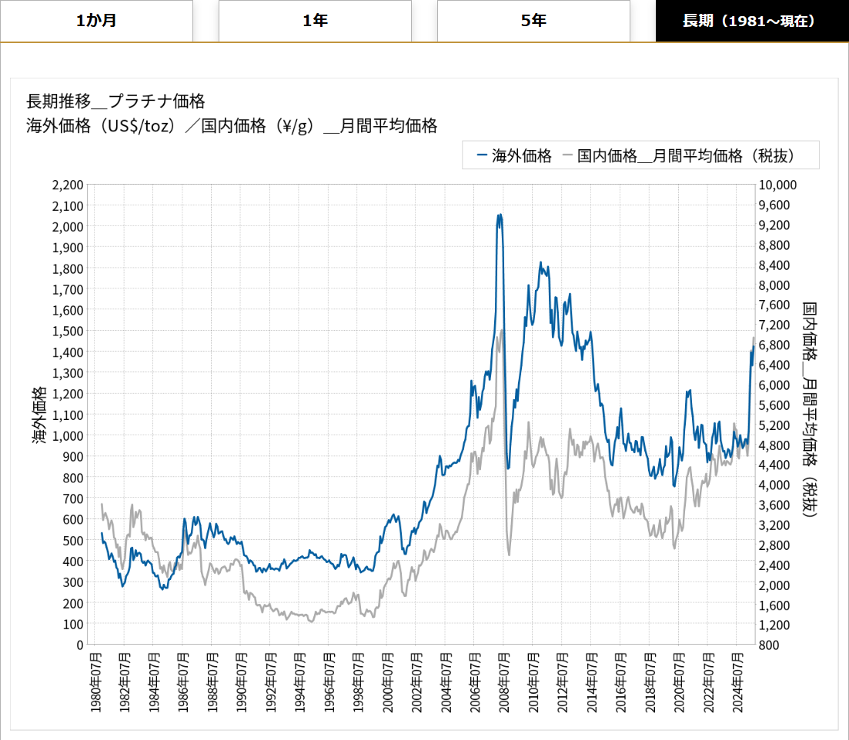
Task: Click the blue line's latest point at far right
Action: coord(753,348)
